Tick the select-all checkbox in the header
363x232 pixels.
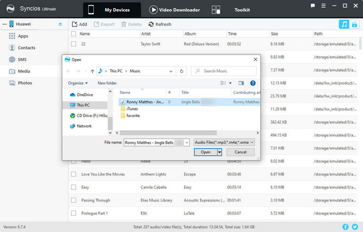(x=74, y=34)
